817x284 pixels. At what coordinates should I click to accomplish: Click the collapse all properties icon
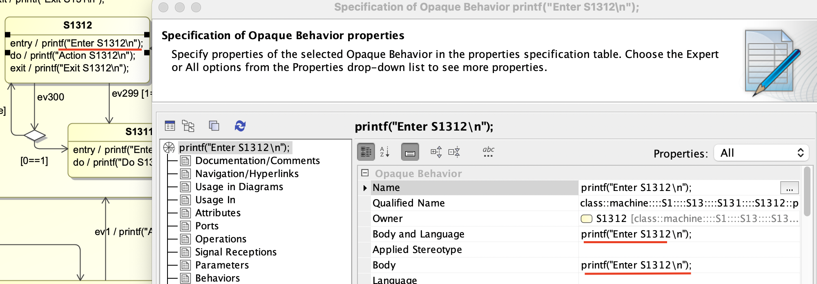tap(454, 152)
